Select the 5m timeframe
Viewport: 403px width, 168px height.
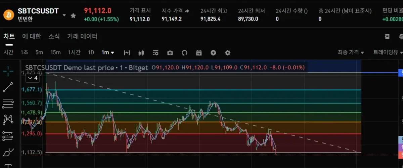tap(39, 52)
